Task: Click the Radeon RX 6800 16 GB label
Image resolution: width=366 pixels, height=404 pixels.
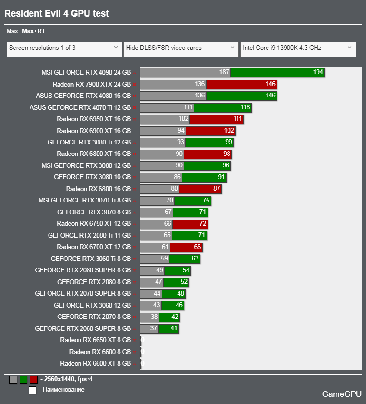Action: click(x=99, y=189)
